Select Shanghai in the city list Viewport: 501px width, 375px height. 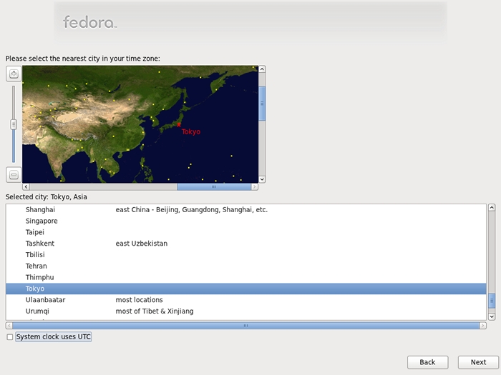(x=246, y=210)
